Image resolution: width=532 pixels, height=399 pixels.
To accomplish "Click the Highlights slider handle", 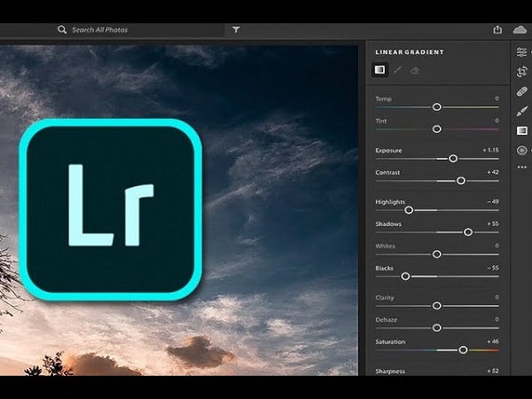I will 409,210.
